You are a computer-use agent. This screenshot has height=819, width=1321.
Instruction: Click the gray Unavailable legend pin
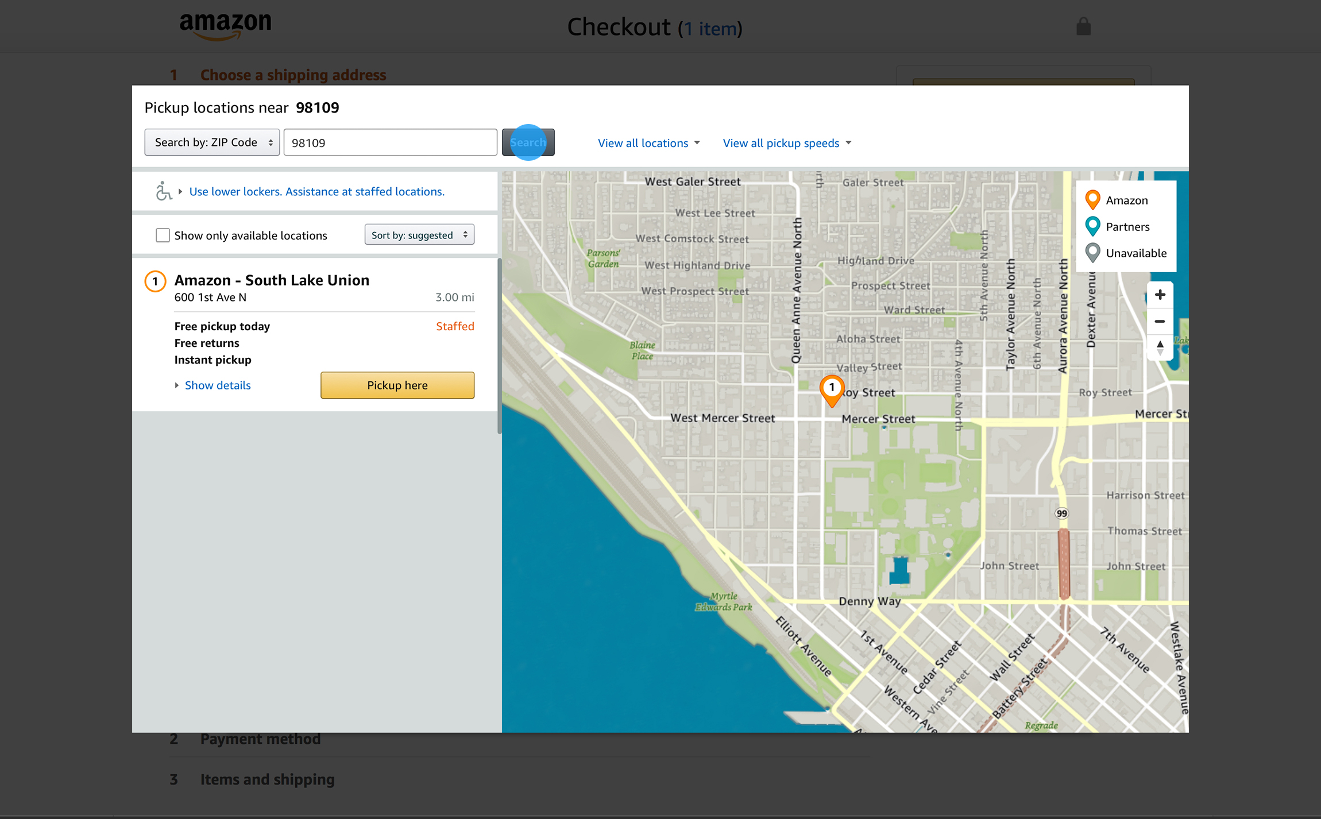[x=1092, y=253]
